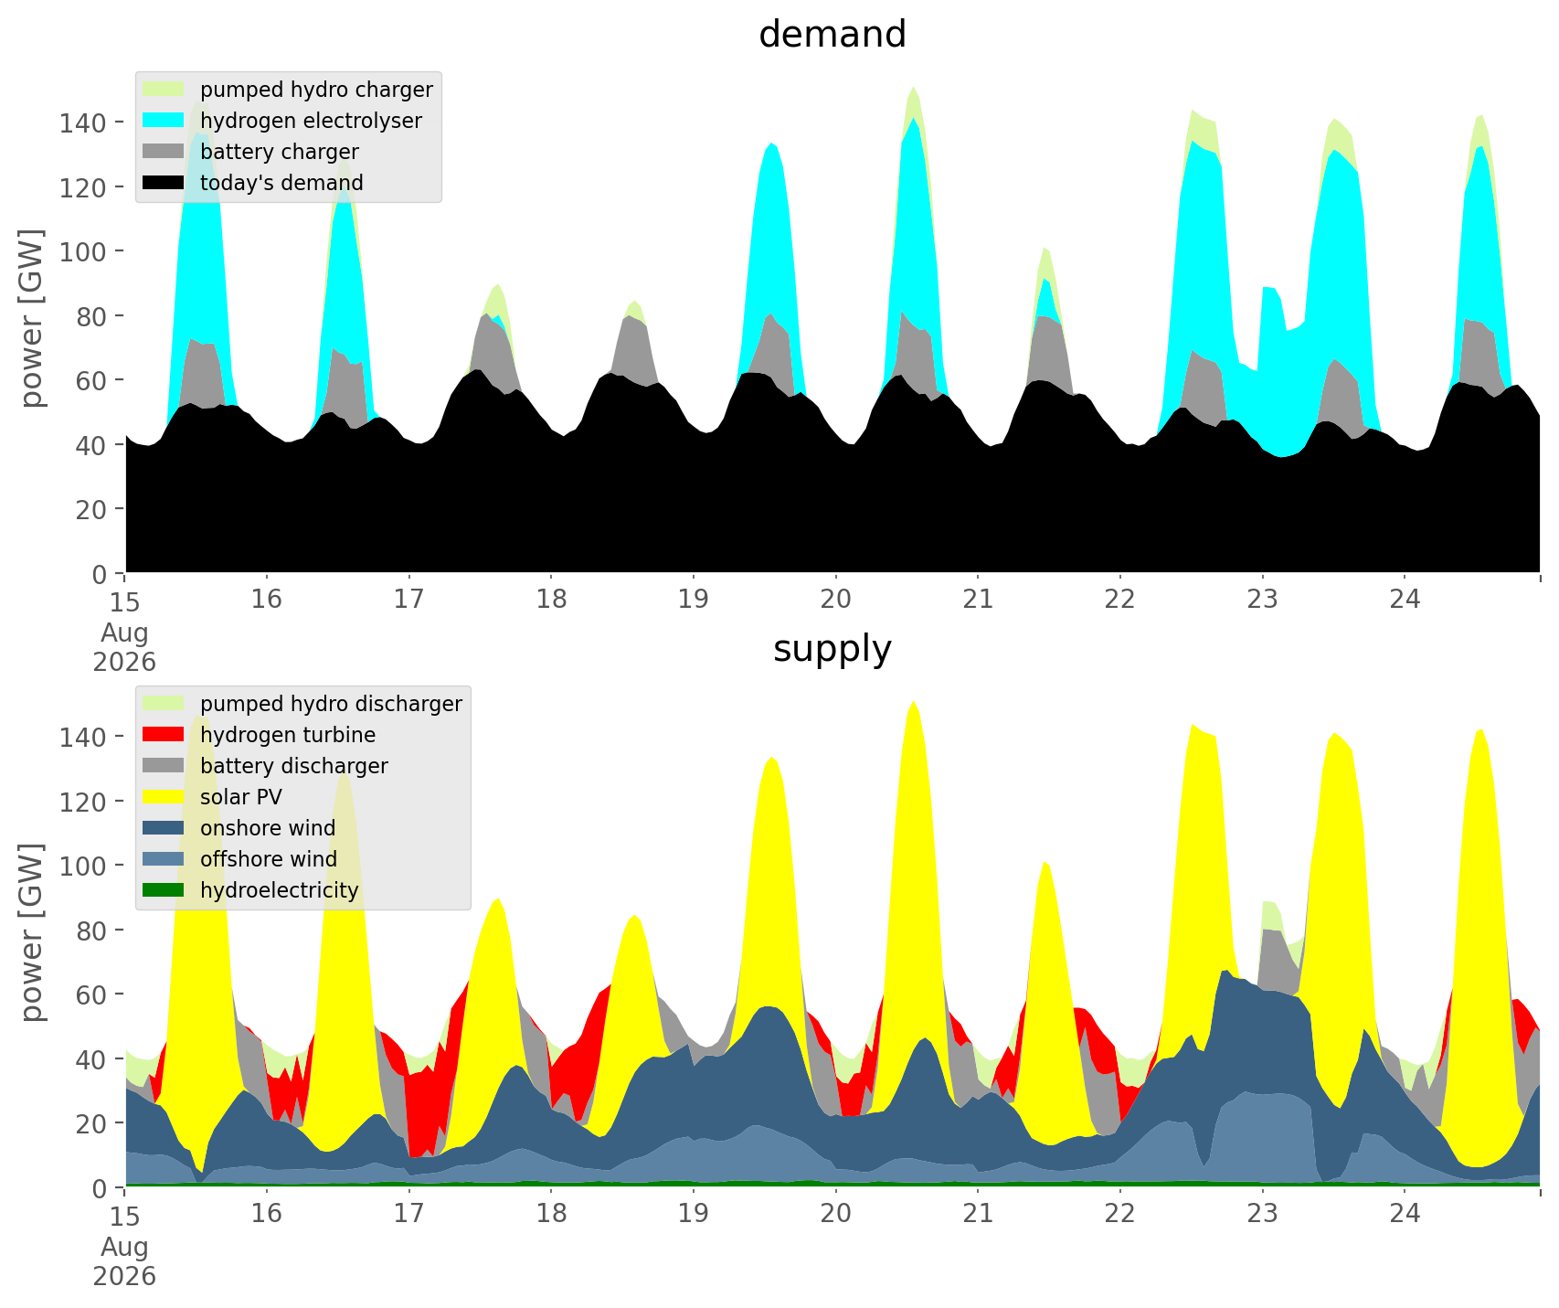
Task: Click the Aug 2026 label under supply chart
Action: pos(124,1261)
